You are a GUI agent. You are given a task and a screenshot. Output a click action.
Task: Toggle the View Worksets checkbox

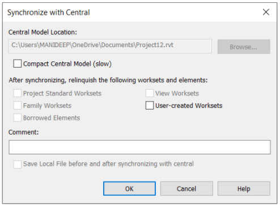click(x=150, y=93)
